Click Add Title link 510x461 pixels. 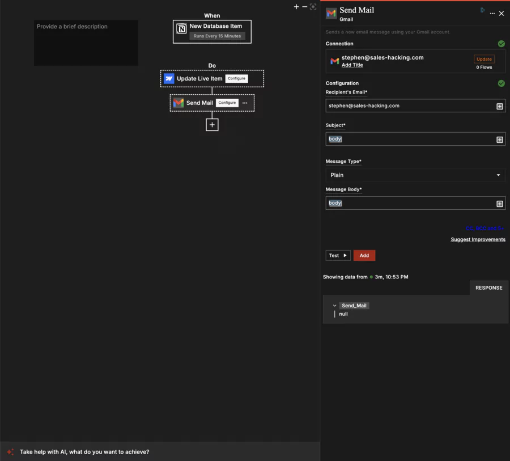tap(352, 65)
